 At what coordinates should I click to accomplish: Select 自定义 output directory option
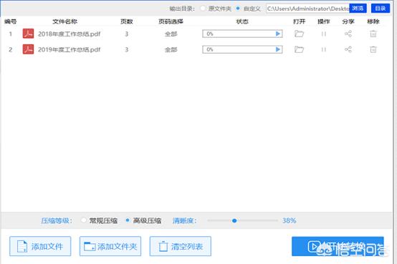(x=238, y=9)
